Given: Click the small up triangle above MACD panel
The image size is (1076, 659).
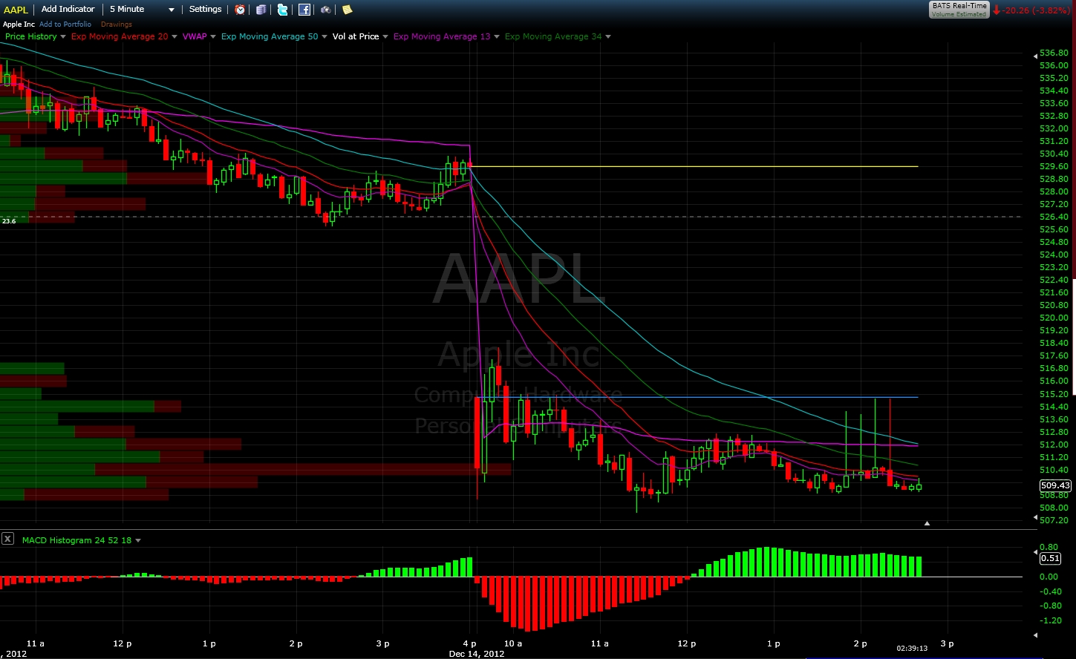Looking at the screenshot, I should pyautogui.click(x=927, y=523).
